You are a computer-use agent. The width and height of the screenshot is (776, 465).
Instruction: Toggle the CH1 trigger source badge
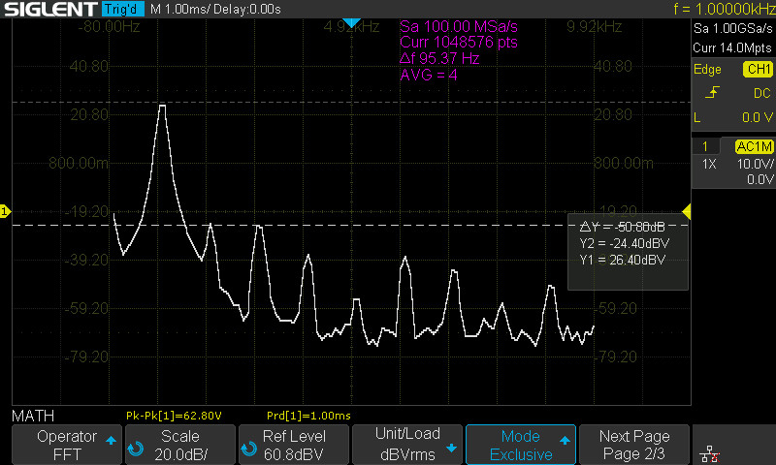click(759, 69)
